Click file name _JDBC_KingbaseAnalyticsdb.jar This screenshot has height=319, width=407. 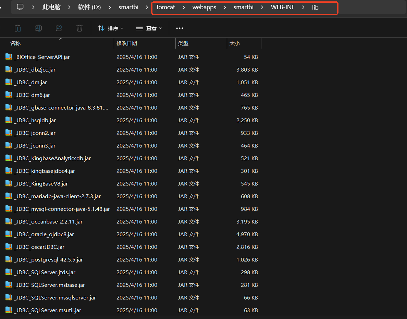click(x=52, y=158)
